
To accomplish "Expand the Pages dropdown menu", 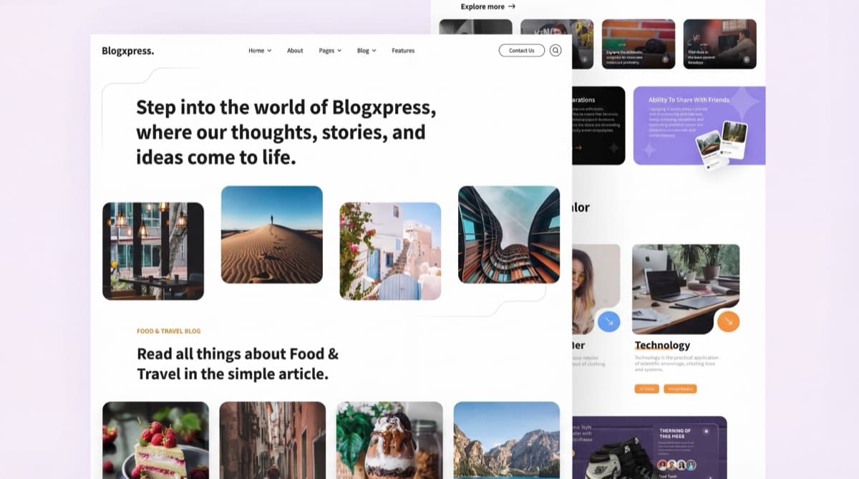I will [330, 51].
